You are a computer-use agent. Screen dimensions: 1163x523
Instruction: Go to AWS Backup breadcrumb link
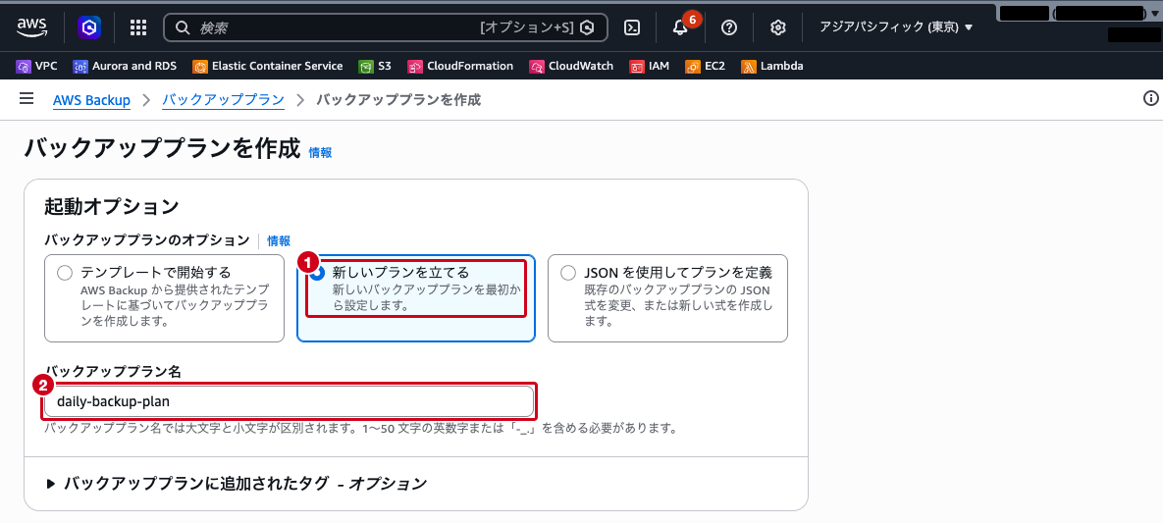[x=92, y=99]
